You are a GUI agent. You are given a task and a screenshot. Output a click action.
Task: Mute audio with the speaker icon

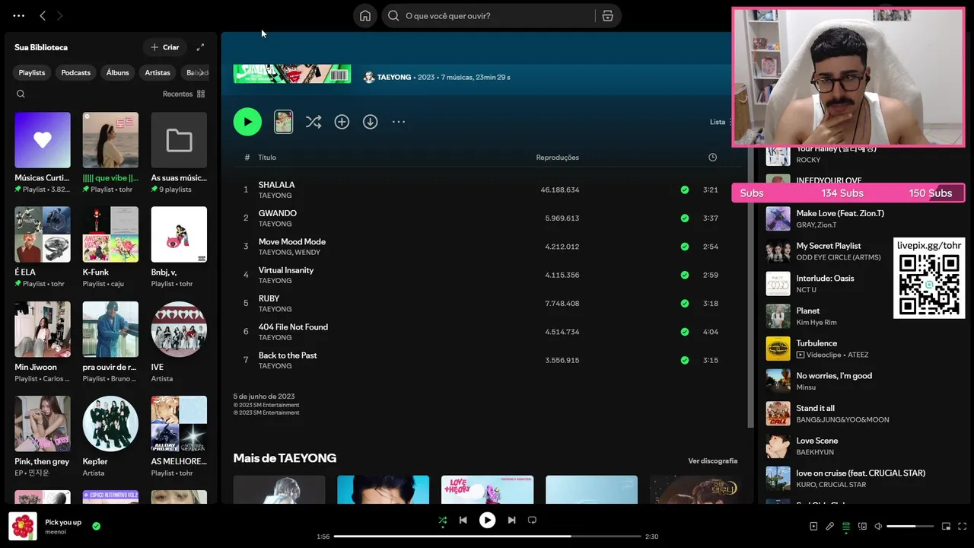878,527
